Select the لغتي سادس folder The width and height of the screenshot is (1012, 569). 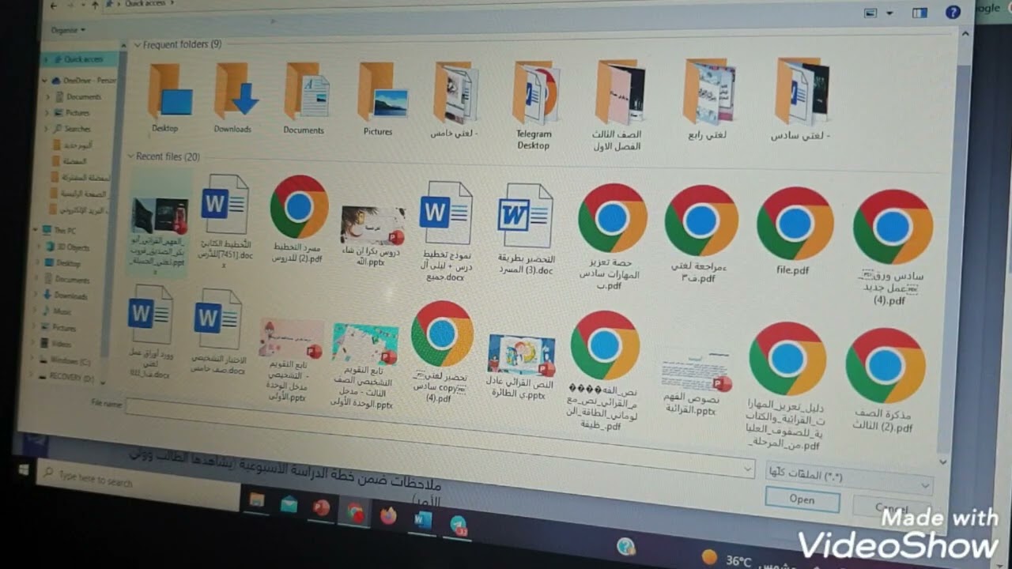(802, 100)
